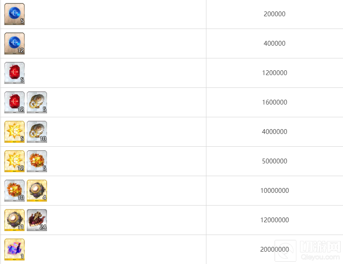Select the blue gem icon with quantity 12
Image resolution: width=343 pixels, height=264 pixels.
point(14,43)
